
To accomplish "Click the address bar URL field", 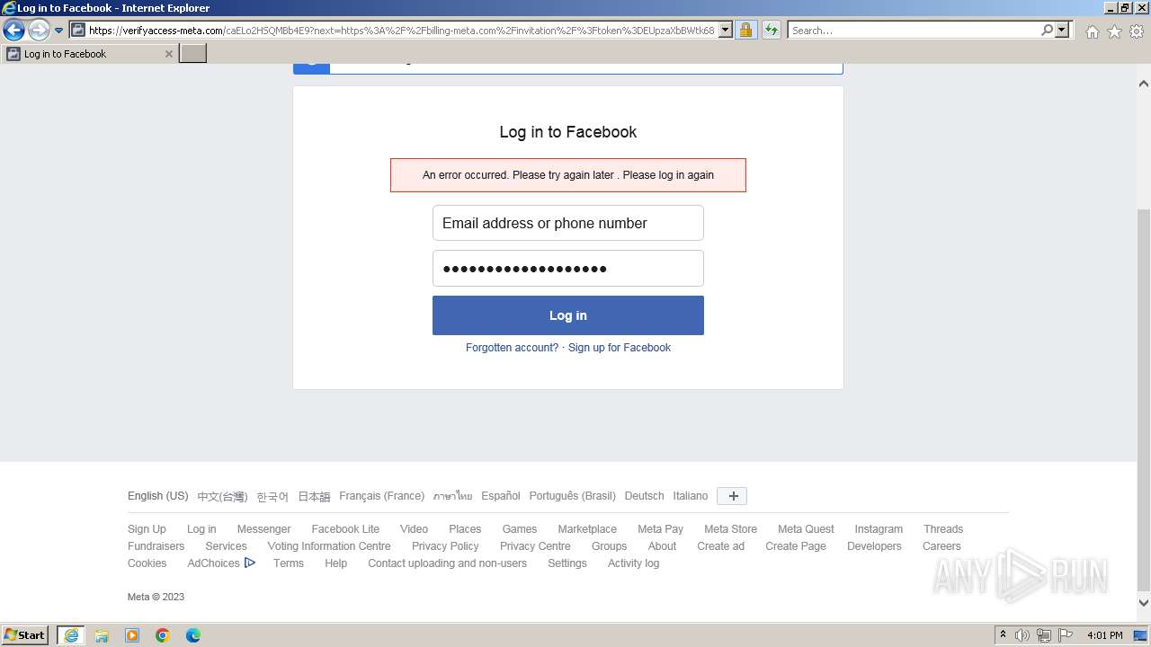I will (x=402, y=30).
